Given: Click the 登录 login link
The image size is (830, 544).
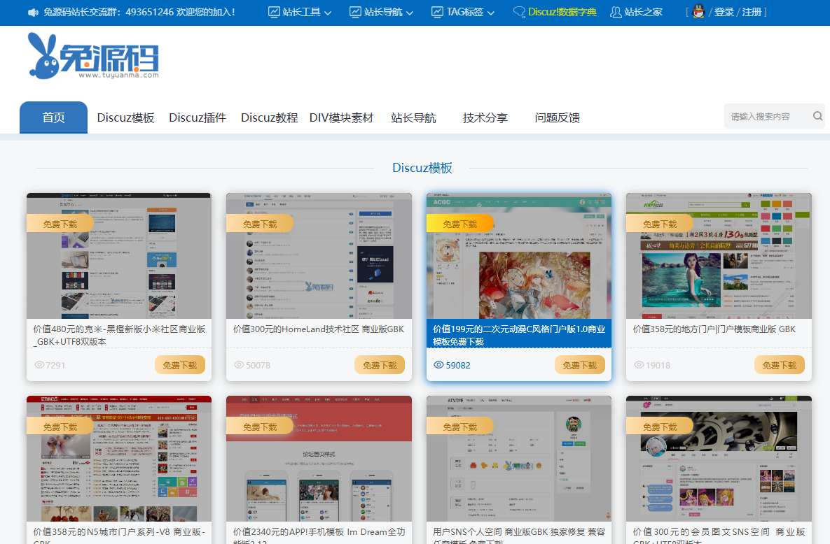Looking at the screenshot, I should coord(724,12).
